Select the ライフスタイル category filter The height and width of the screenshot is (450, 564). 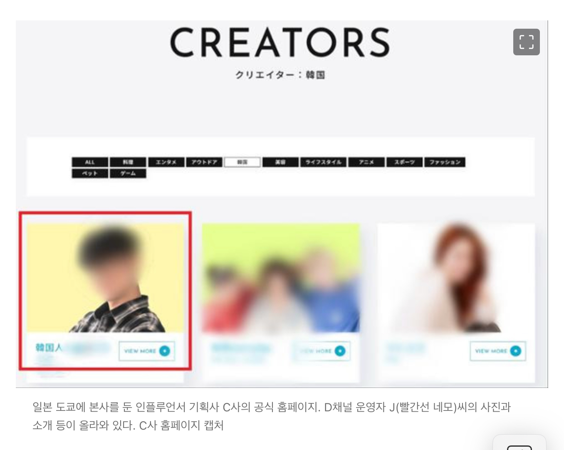(323, 162)
